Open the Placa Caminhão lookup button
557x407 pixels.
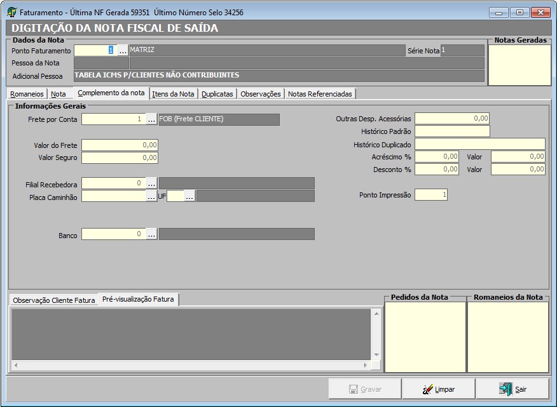151,197
